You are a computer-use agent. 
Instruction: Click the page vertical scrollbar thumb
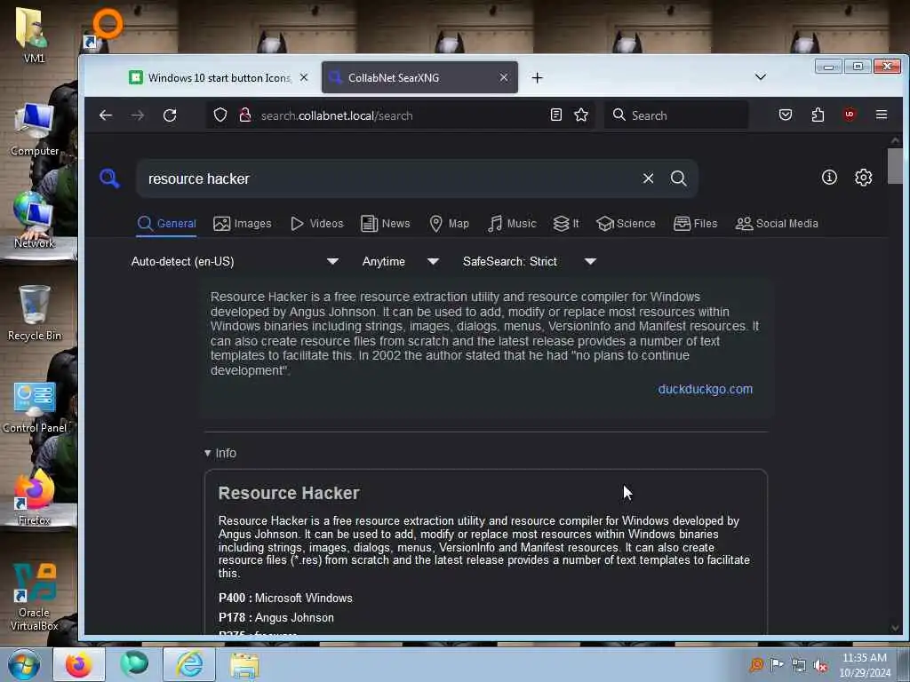895,166
